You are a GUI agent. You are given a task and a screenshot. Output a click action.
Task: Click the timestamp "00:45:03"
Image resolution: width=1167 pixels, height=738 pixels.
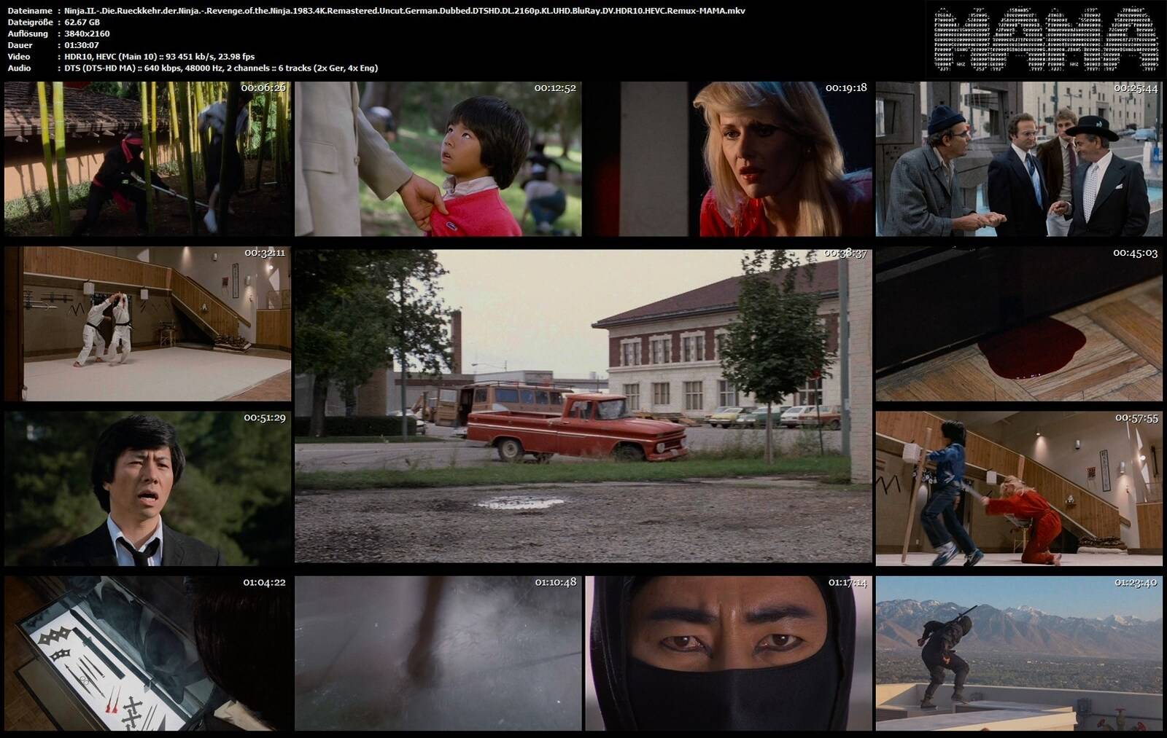1136,253
